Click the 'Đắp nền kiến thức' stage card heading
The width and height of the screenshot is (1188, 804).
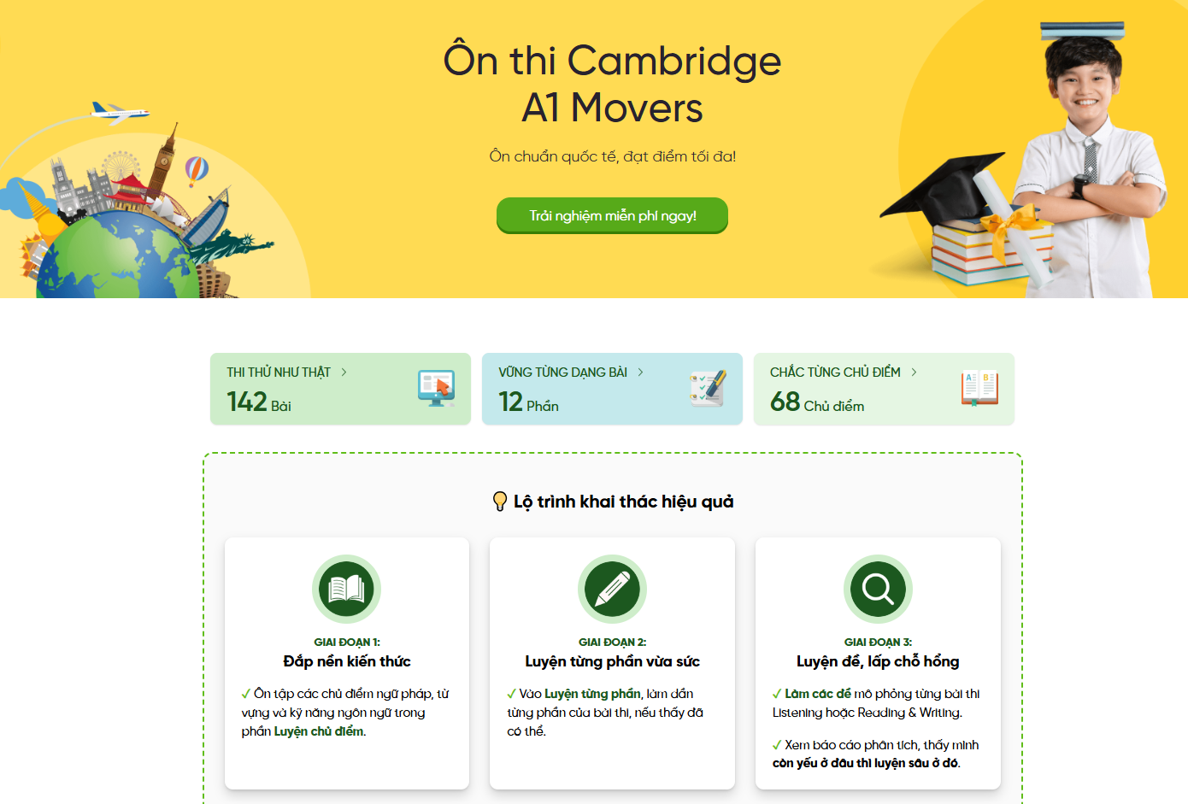tap(347, 661)
